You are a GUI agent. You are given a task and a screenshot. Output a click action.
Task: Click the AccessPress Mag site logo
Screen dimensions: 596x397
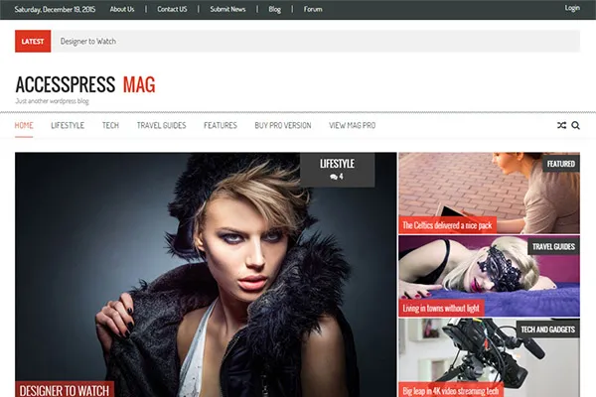[x=84, y=85]
